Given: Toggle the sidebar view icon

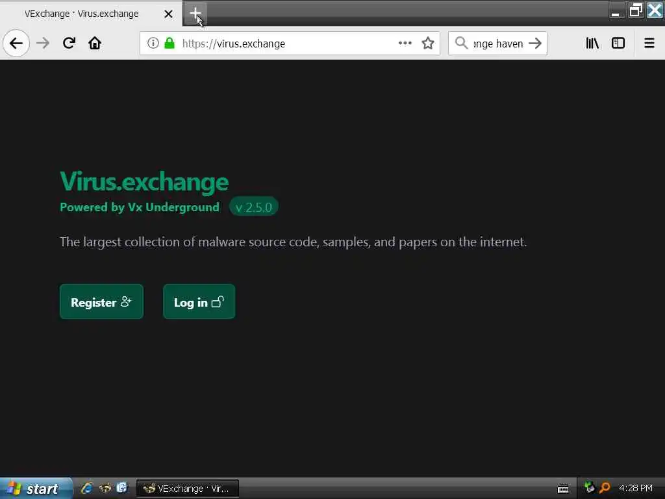Looking at the screenshot, I should coord(618,44).
